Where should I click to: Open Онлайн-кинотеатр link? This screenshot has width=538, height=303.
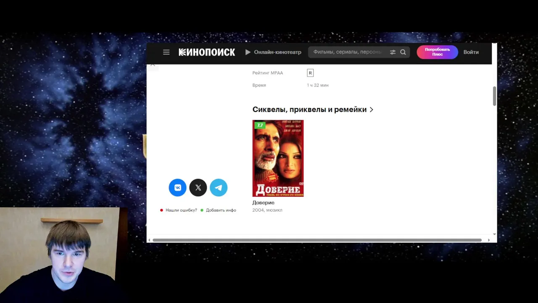click(x=273, y=52)
